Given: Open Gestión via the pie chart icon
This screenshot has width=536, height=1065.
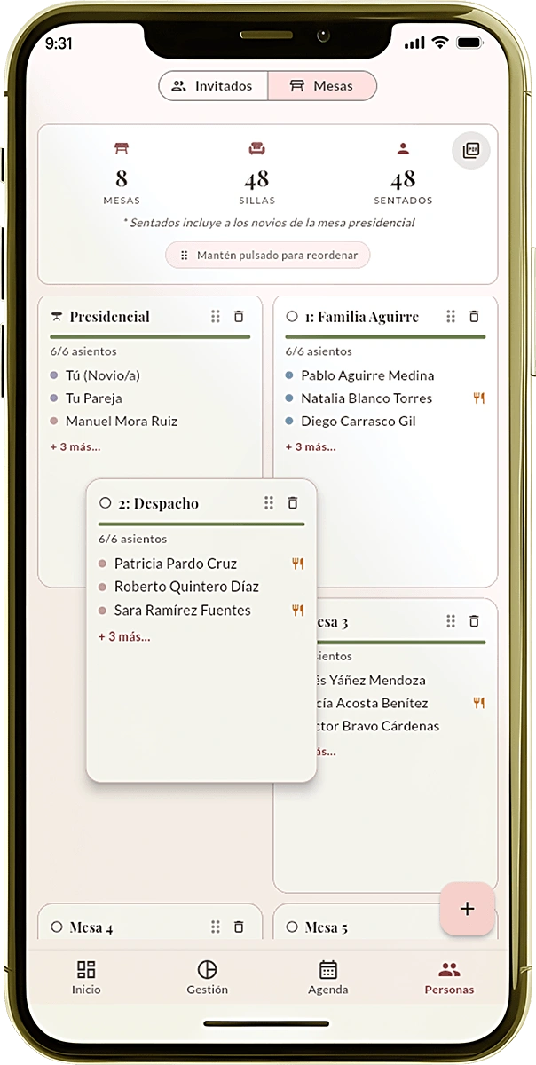Looking at the screenshot, I should coord(207,972).
